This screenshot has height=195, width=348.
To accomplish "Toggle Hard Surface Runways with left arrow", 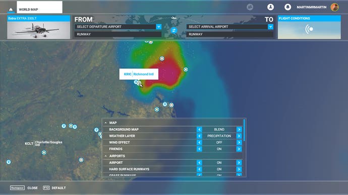I will [199, 169].
